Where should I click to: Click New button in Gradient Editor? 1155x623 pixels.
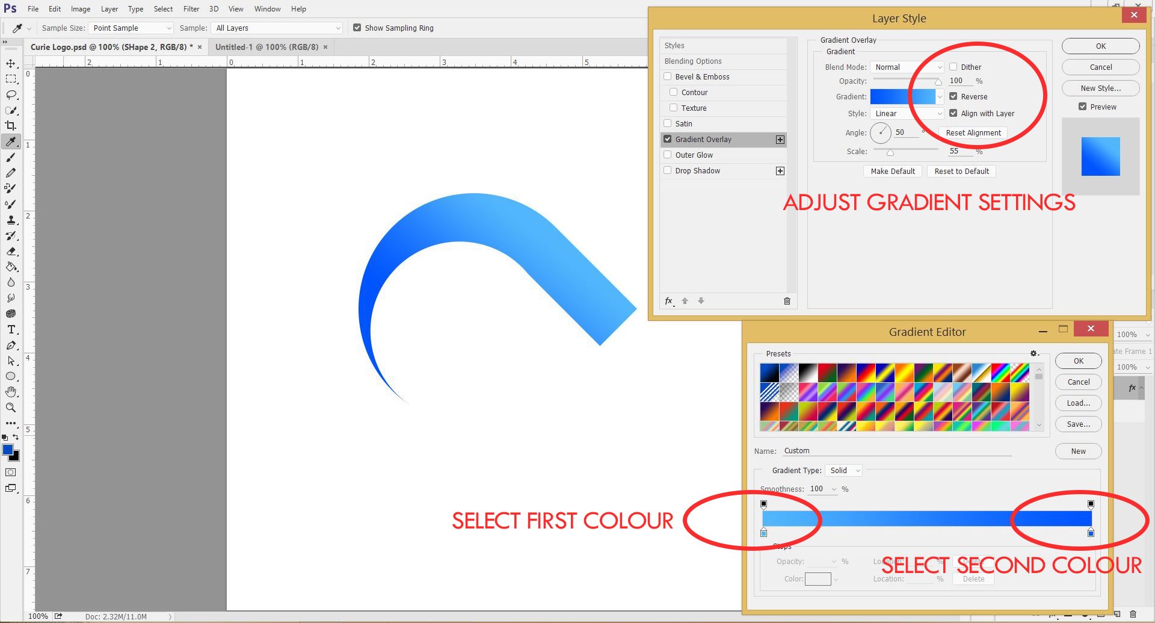pos(1078,451)
